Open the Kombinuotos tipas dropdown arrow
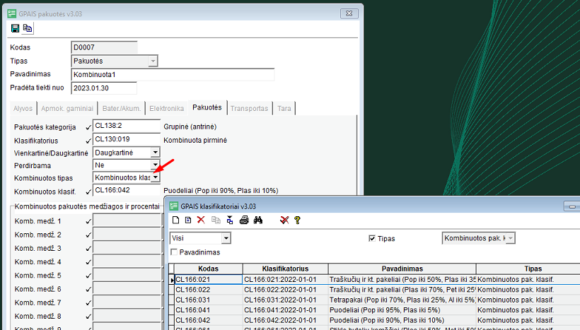The image size is (580, 330). tap(156, 177)
